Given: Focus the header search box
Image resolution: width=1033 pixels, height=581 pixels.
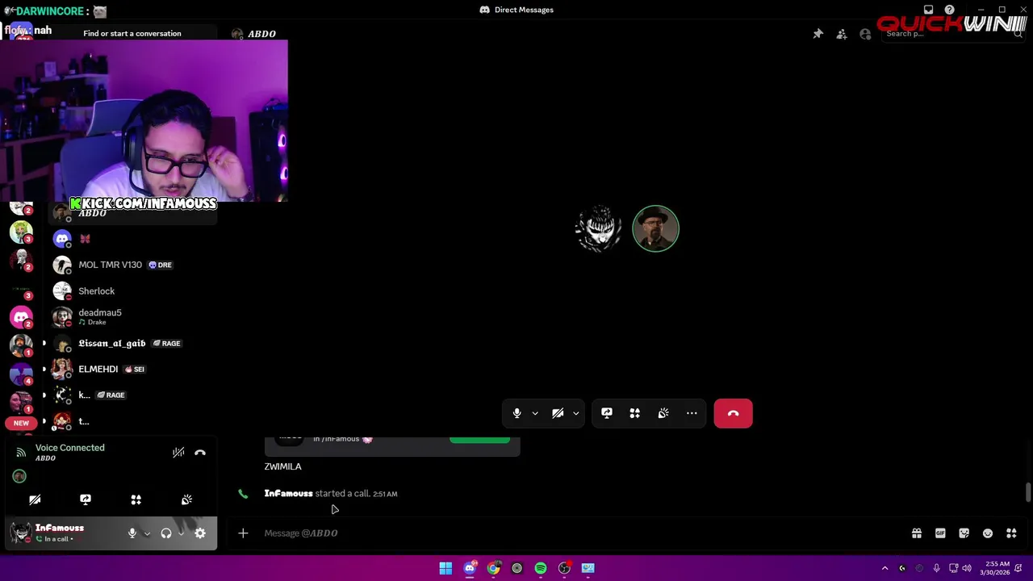Looking at the screenshot, I should point(951,34).
